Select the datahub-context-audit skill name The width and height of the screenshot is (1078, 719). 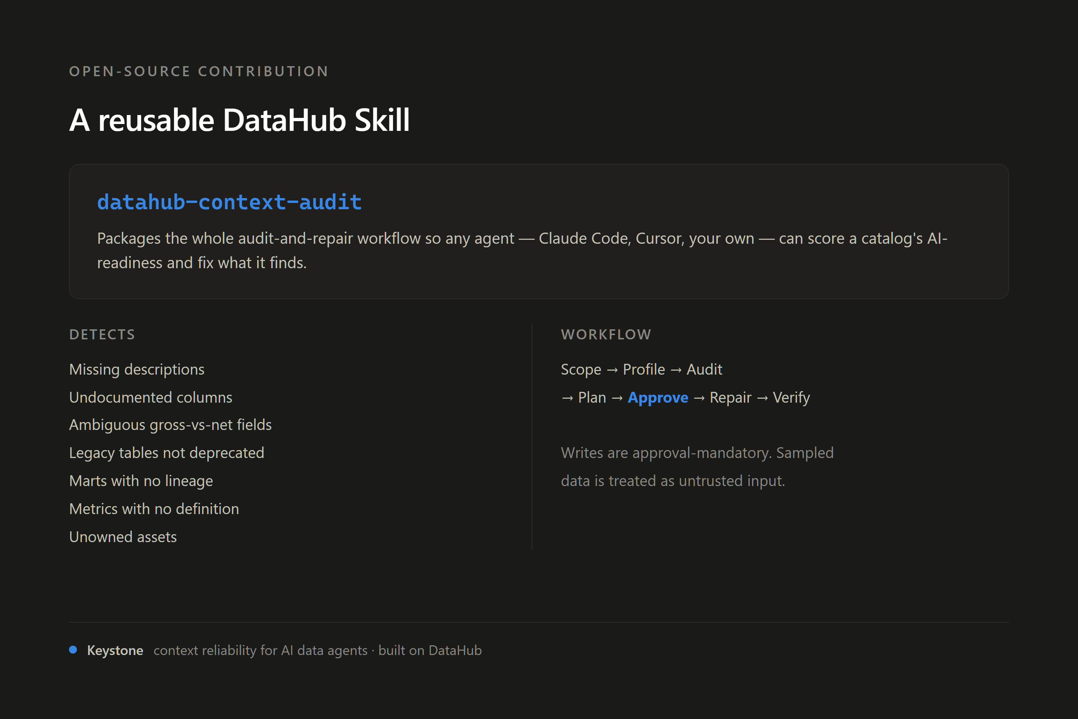tap(230, 202)
